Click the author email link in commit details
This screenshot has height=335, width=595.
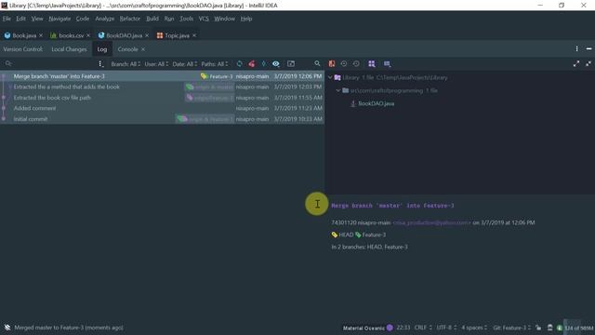431,222
